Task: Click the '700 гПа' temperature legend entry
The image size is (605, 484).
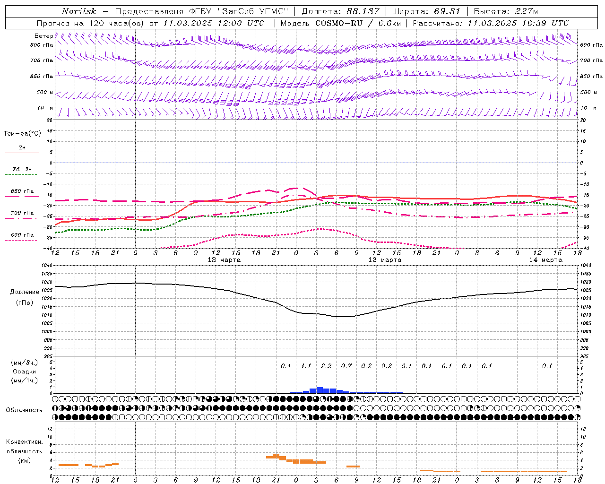Action: (22, 213)
